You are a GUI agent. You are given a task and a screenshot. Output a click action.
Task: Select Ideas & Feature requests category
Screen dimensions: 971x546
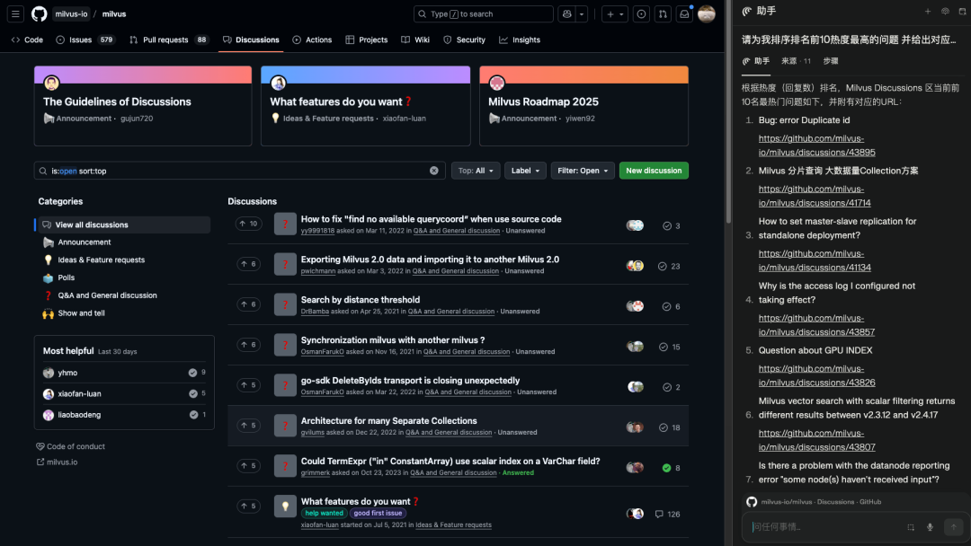click(x=101, y=260)
